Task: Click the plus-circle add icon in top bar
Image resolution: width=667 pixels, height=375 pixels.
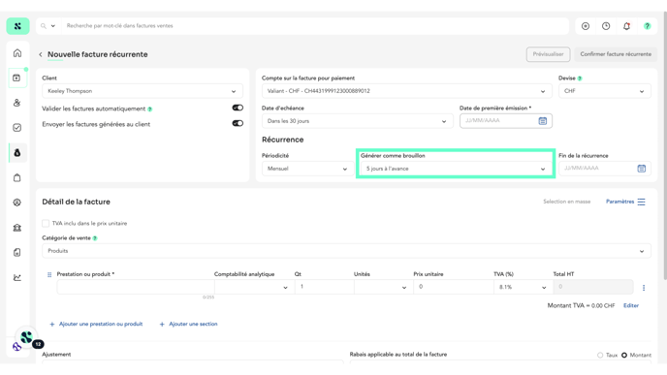Action: [x=586, y=26]
